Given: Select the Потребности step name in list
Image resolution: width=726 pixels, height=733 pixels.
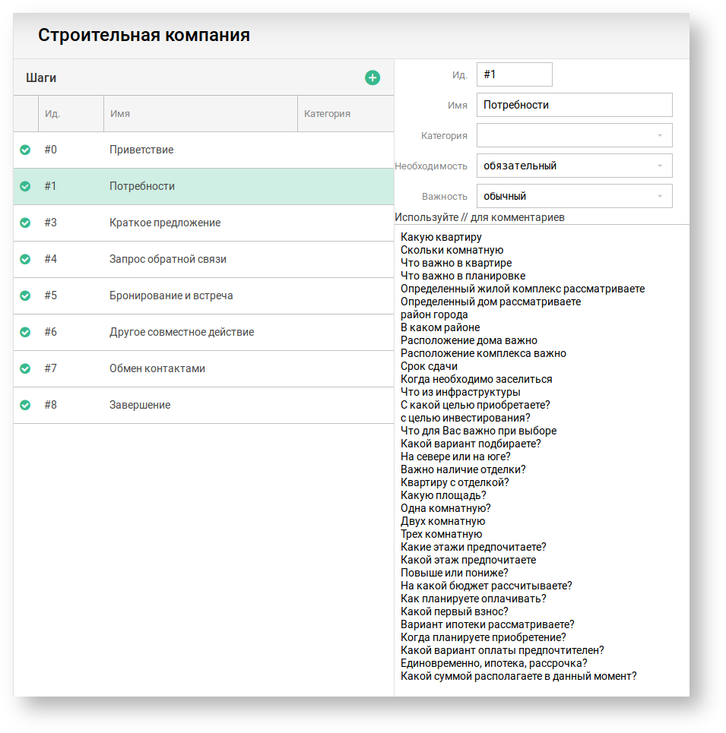Looking at the screenshot, I should (x=141, y=186).
